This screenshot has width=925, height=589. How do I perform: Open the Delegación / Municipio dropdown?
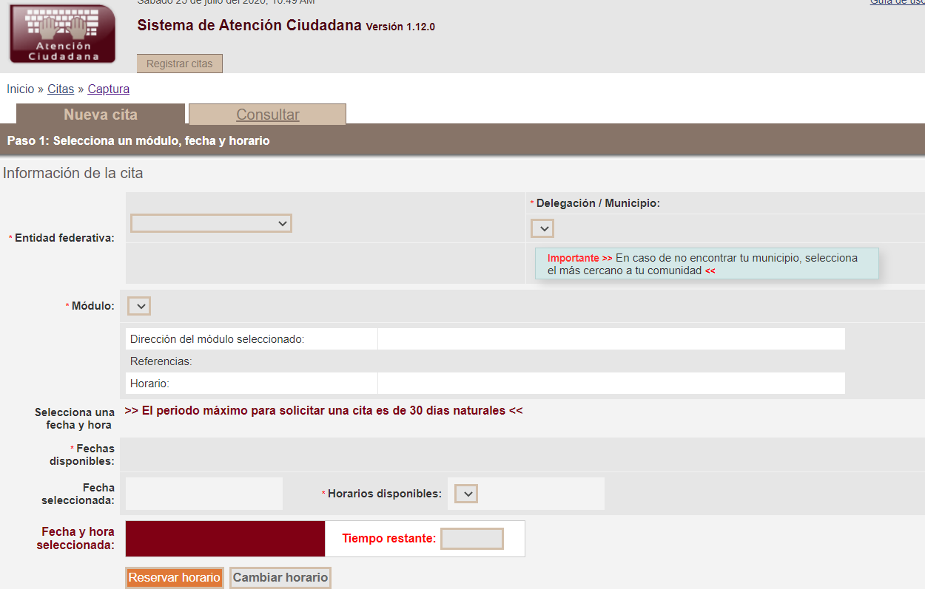542,228
